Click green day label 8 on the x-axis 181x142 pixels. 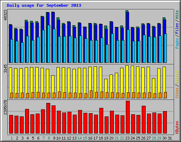click(49, 138)
